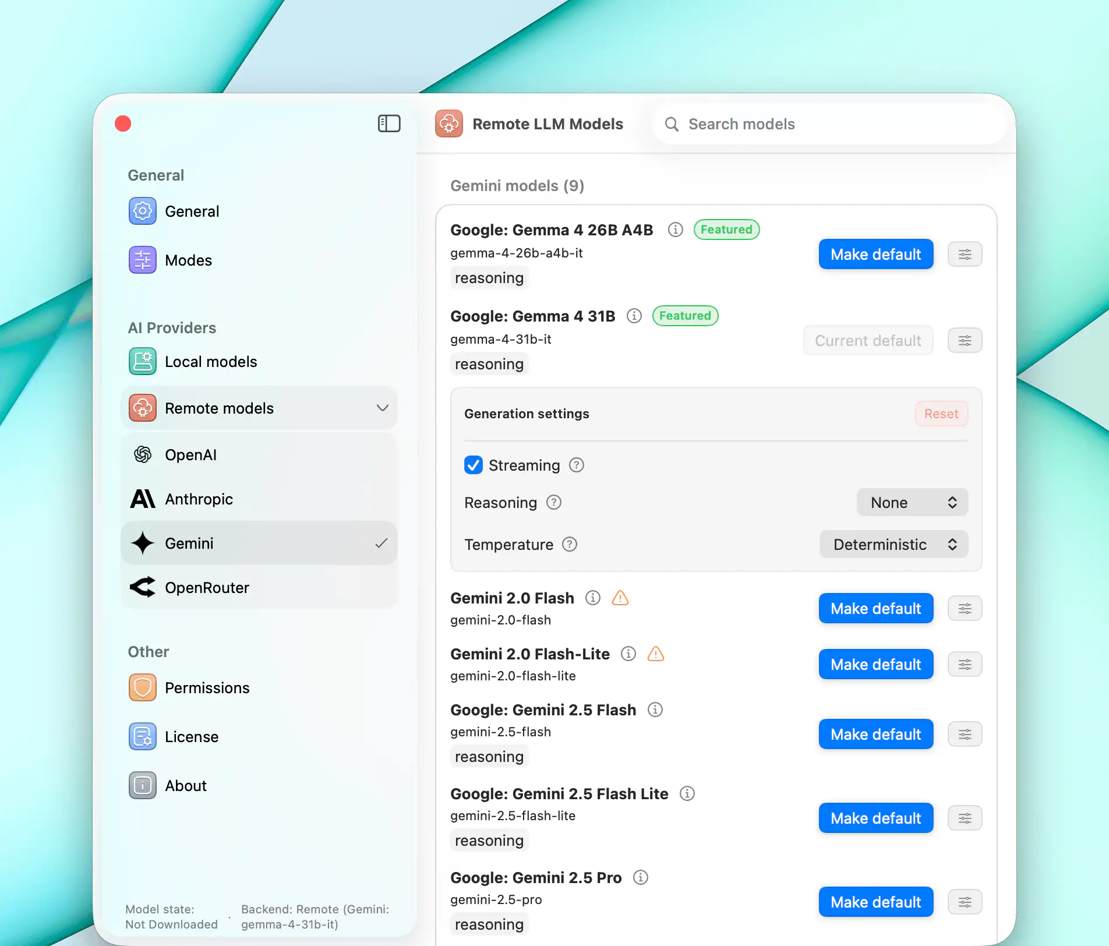Viewport: 1109px width, 946px height.
Task: Make Gemini 2.5 Pro default
Action: pos(876,902)
